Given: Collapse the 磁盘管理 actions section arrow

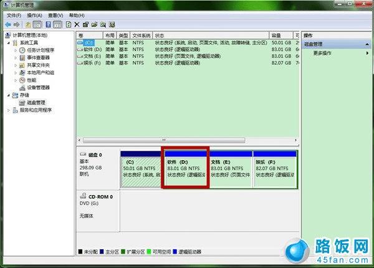Looking at the screenshot, I should [x=367, y=44].
